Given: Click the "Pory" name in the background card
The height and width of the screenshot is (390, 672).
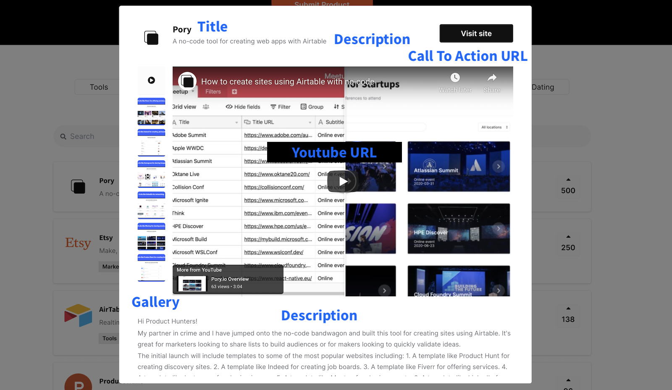Looking at the screenshot, I should [107, 181].
